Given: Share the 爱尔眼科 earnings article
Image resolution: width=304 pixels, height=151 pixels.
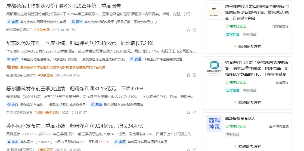Looking at the screenshot, I should point(194,112).
